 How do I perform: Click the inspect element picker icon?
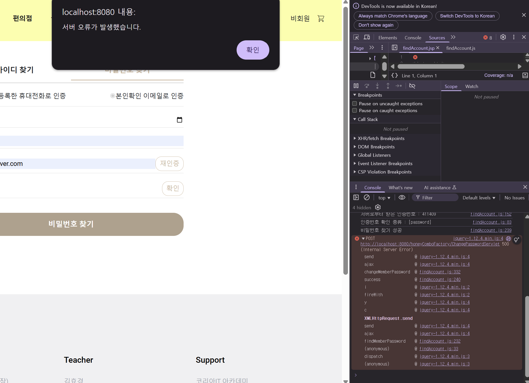[356, 37]
